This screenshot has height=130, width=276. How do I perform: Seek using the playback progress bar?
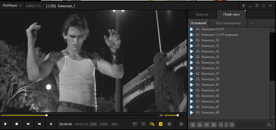pyautogui.click(x=79, y=115)
